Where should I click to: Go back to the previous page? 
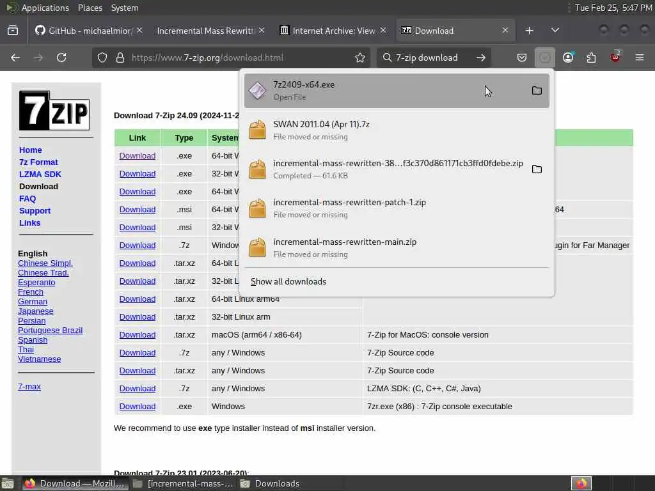pyautogui.click(x=15, y=58)
